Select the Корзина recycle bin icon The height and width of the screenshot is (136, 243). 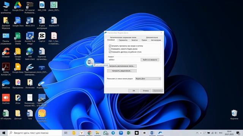point(234,114)
